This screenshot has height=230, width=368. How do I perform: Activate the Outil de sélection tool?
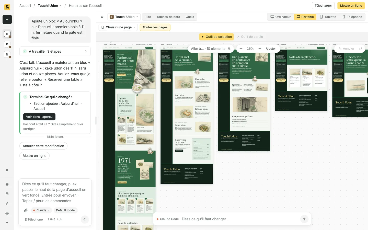pos(216,37)
